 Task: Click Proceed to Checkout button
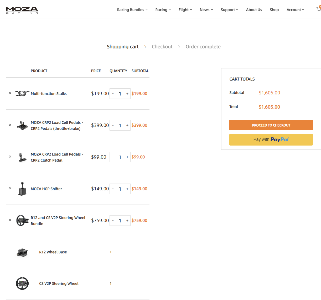(271, 125)
